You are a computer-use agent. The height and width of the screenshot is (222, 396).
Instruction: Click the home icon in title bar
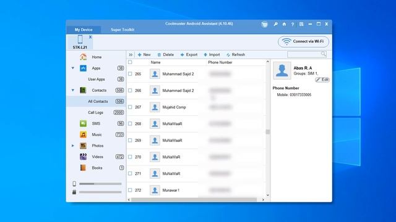[284, 24]
